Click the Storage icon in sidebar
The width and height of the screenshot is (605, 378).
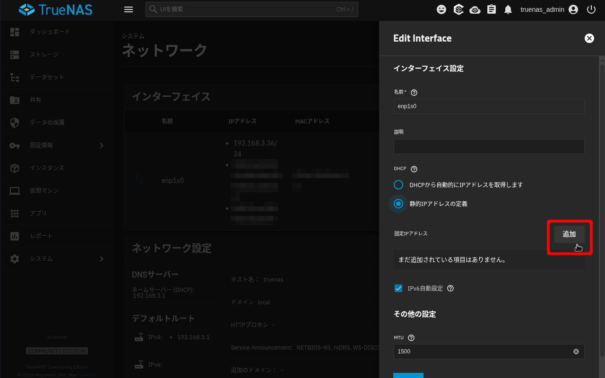click(x=15, y=54)
